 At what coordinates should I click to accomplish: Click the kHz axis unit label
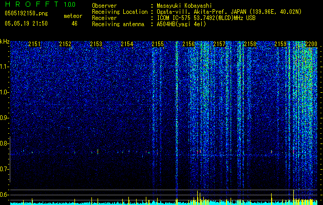click(5, 42)
